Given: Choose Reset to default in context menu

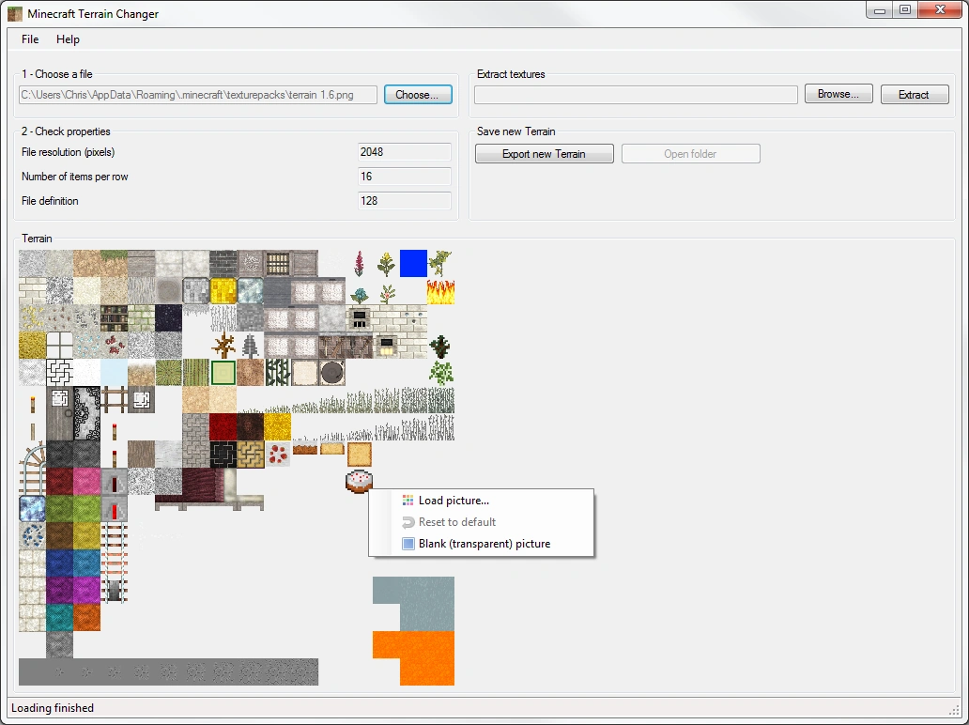Looking at the screenshot, I should click(x=482, y=521).
